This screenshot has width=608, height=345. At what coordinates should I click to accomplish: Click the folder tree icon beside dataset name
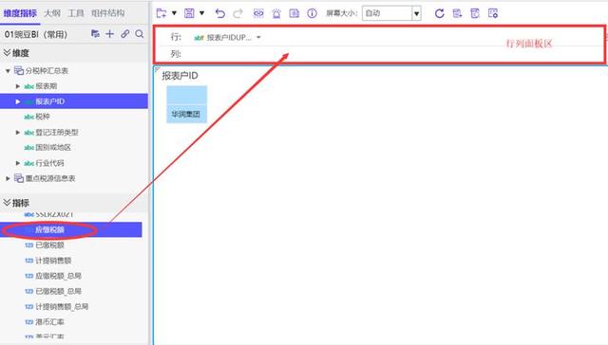(x=95, y=34)
